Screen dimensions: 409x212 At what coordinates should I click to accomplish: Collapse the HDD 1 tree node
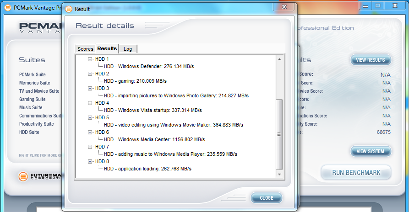click(90, 59)
